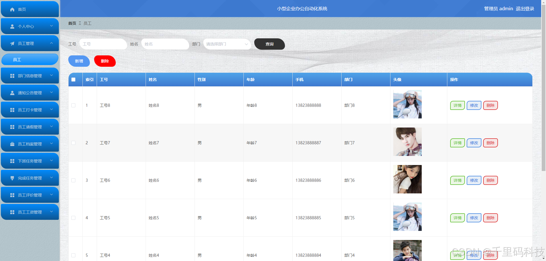546x261 pixels.
Task: Click the grid icon for 员工工资管理
Action: click(12, 212)
